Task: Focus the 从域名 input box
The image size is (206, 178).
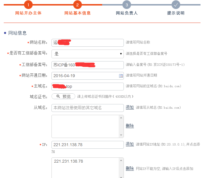Action: click(x=87, y=108)
